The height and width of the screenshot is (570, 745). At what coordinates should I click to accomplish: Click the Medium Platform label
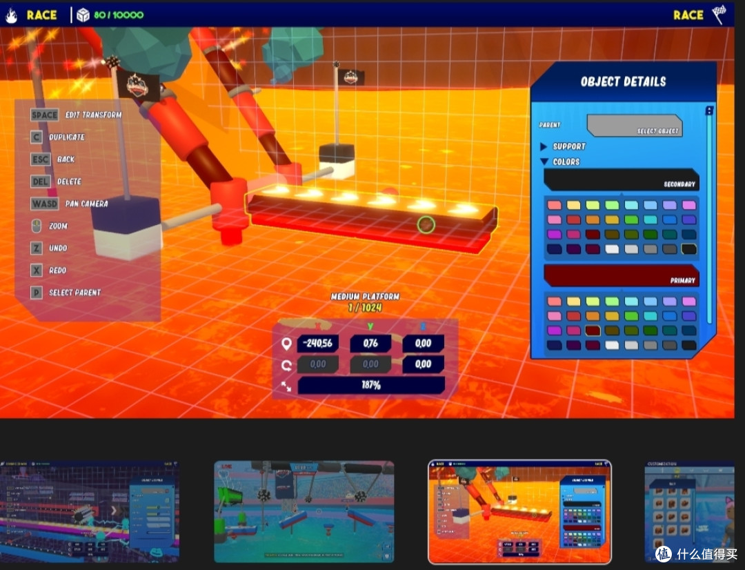tap(365, 297)
